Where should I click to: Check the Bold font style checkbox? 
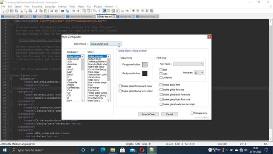pos(161,69)
